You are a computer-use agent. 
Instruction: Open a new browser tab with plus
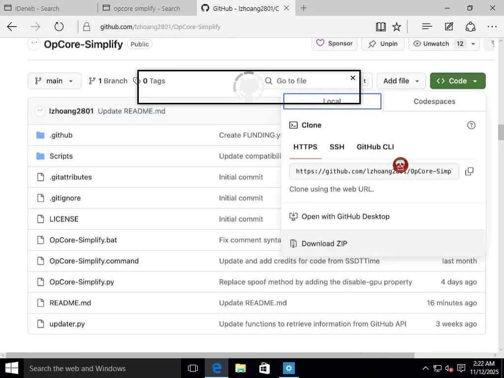pos(303,8)
